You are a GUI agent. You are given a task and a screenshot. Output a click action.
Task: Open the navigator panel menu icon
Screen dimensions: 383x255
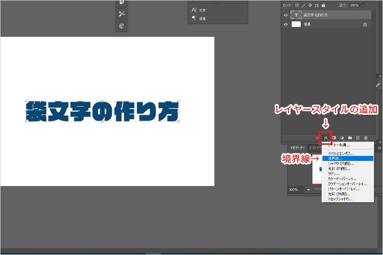[x=379, y=148]
